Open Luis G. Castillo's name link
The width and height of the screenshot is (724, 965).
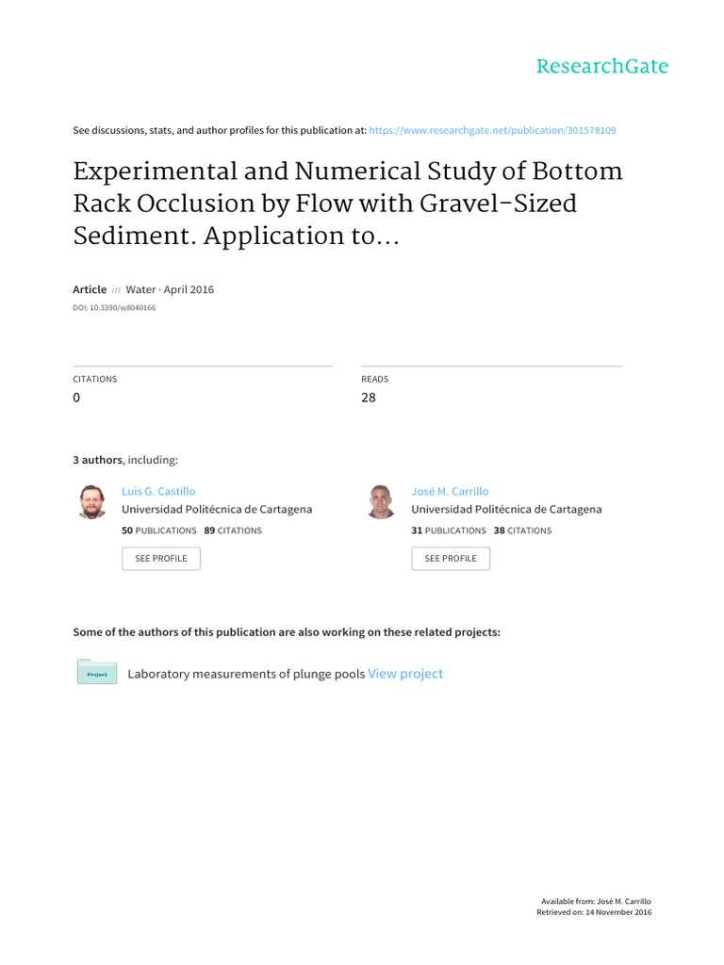pyautogui.click(x=159, y=491)
